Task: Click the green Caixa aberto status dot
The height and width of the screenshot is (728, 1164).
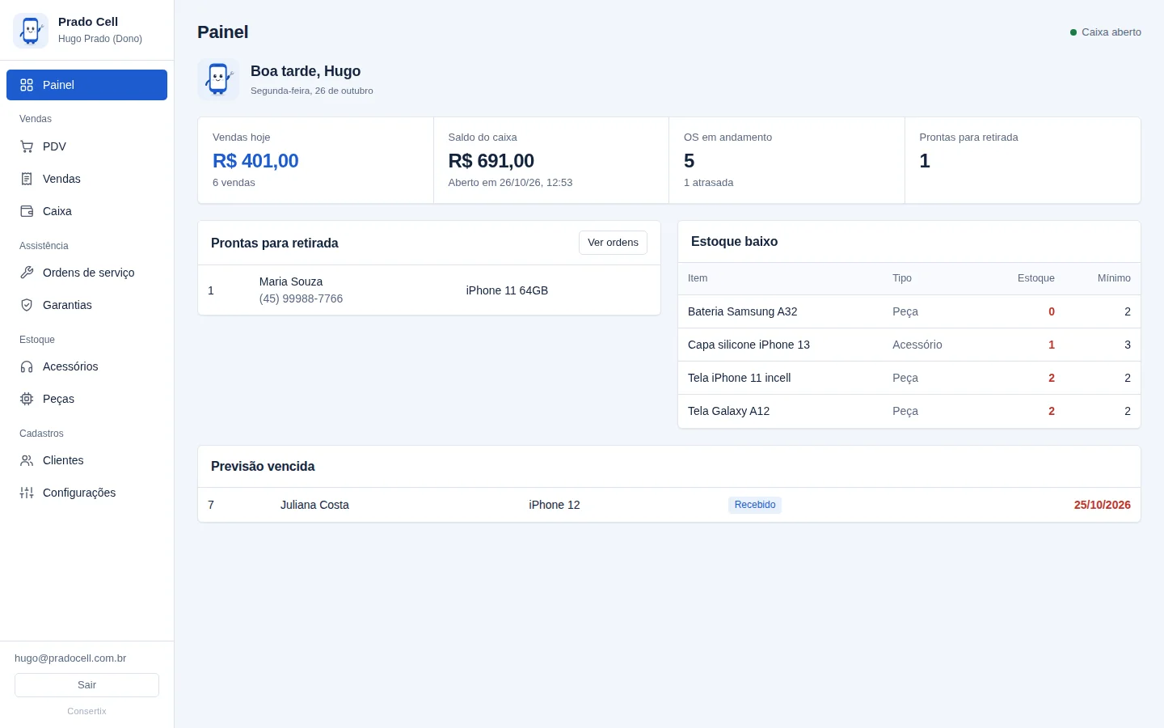Action: click(1073, 32)
